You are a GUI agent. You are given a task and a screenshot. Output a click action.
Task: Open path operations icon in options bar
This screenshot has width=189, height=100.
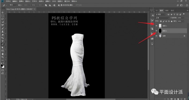46,5
